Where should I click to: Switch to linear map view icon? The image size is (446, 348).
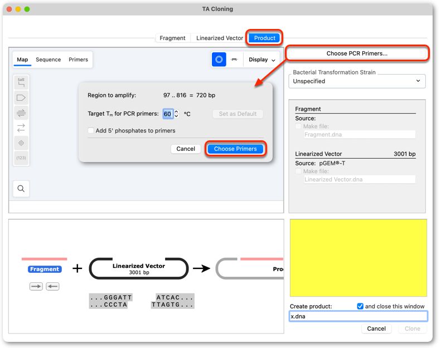point(234,60)
